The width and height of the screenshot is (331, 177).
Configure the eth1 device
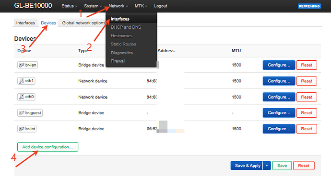(x=279, y=81)
